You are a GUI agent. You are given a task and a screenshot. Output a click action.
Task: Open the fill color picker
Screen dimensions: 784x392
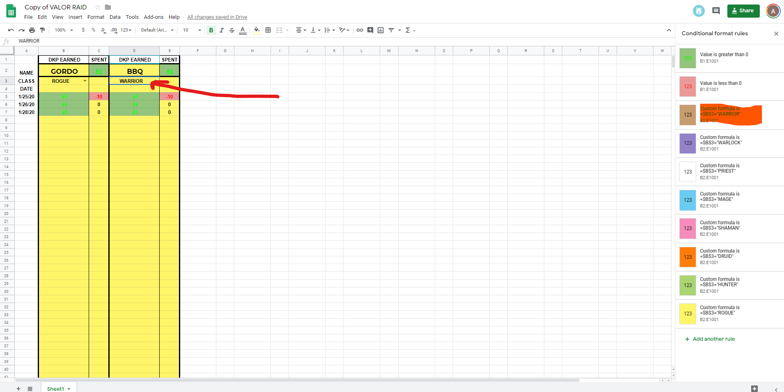(257, 30)
